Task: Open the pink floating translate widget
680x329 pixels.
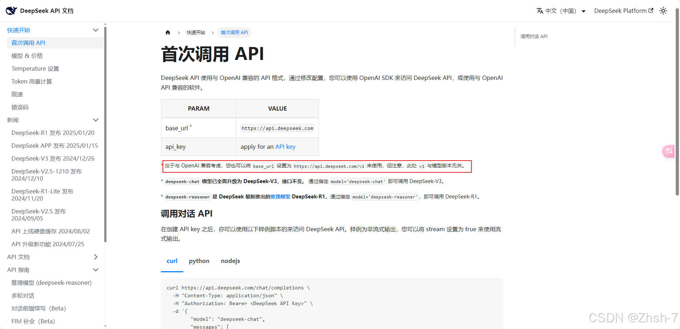Action: tap(669, 151)
